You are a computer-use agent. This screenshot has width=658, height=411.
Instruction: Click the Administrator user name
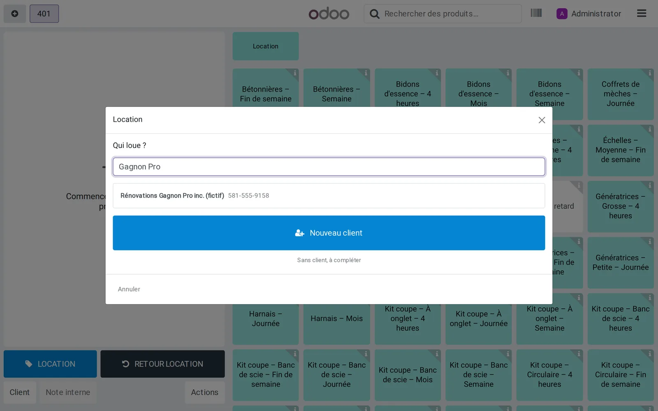(596, 14)
